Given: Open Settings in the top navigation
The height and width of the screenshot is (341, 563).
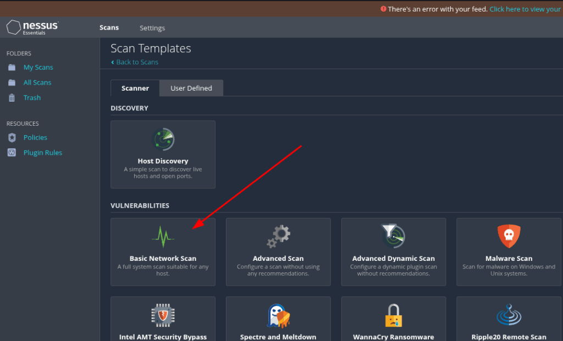Looking at the screenshot, I should (152, 28).
